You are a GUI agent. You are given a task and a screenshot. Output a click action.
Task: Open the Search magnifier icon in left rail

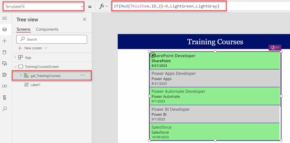(5, 109)
